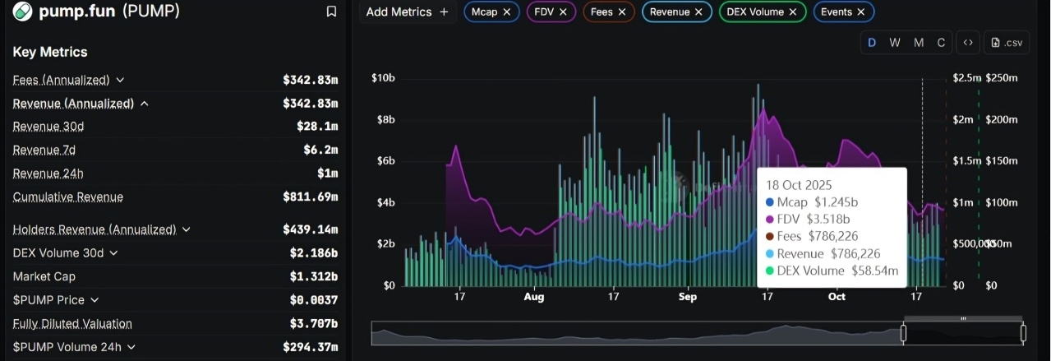Click the left handle of time range slider

pos(903,333)
